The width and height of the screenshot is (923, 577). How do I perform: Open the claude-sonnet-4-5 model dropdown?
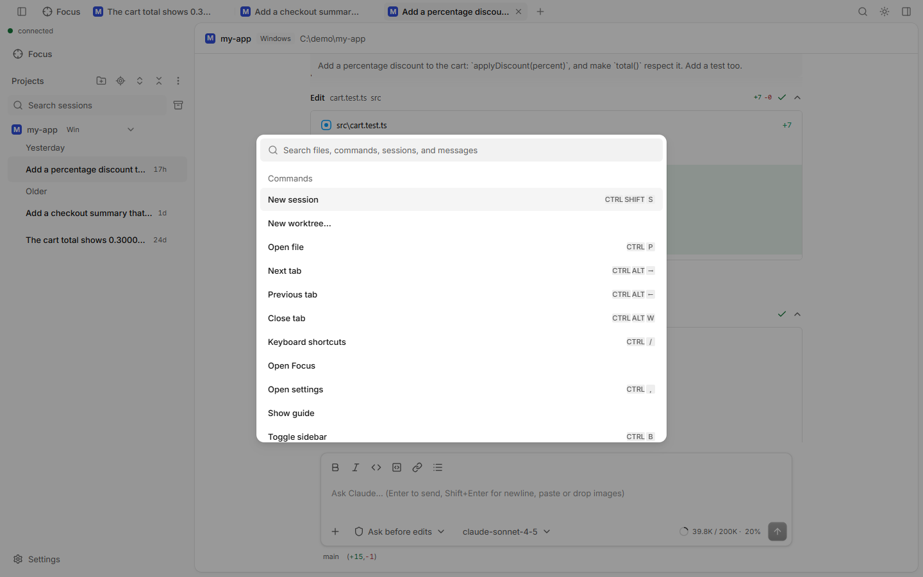(506, 531)
